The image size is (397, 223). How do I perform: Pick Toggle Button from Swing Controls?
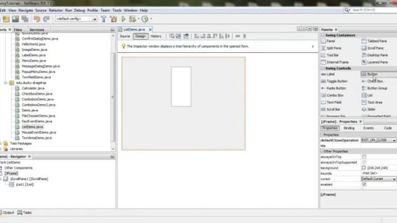334,81
